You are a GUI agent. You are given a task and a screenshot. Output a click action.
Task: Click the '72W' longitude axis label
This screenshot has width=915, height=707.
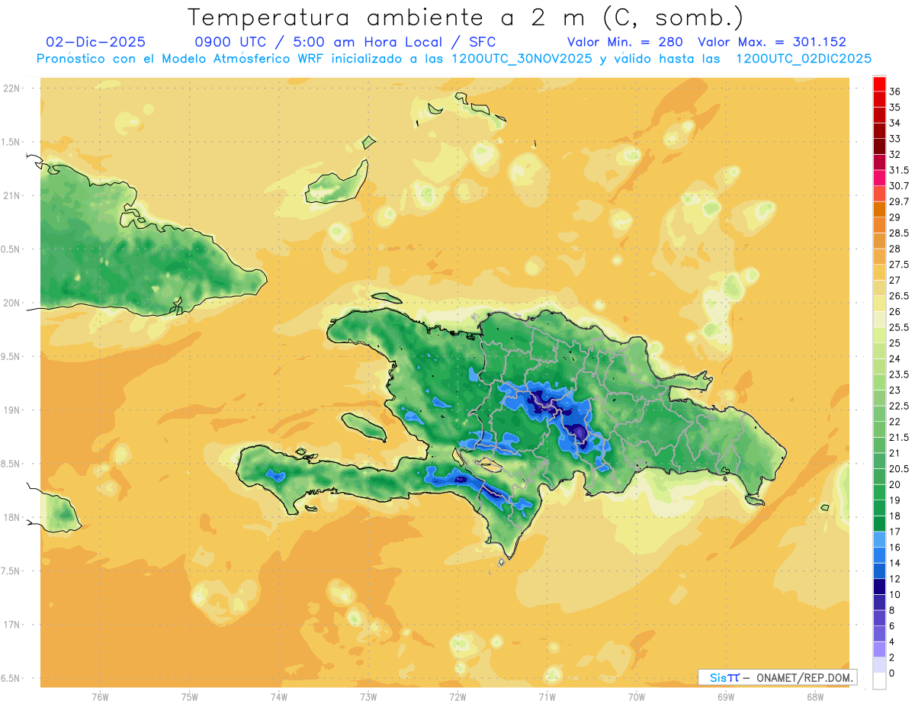point(457,697)
